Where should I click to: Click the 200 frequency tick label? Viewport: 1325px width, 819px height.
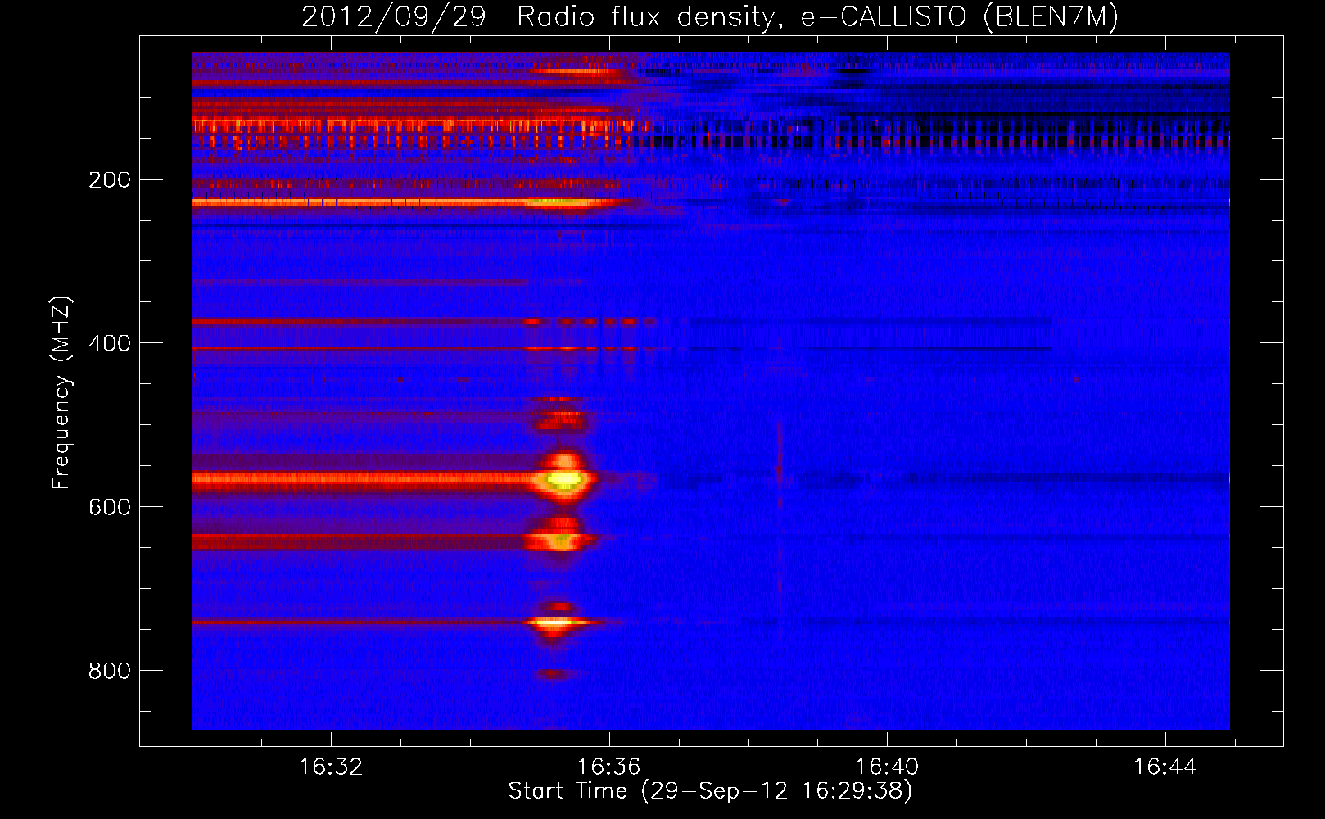(110, 179)
